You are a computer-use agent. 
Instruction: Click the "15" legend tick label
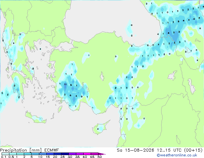tap(48, 157)
